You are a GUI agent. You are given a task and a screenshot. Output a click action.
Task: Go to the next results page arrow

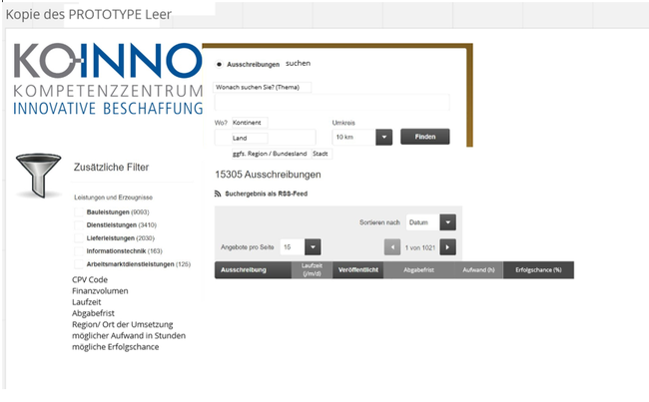point(448,246)
